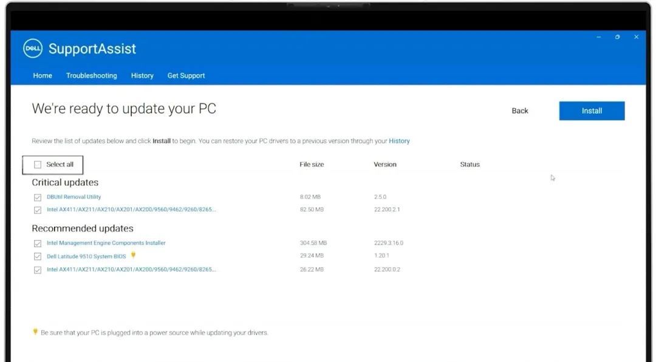Click the SupportAssist title text
The image size is (656, 362).
tap(92, 49)
